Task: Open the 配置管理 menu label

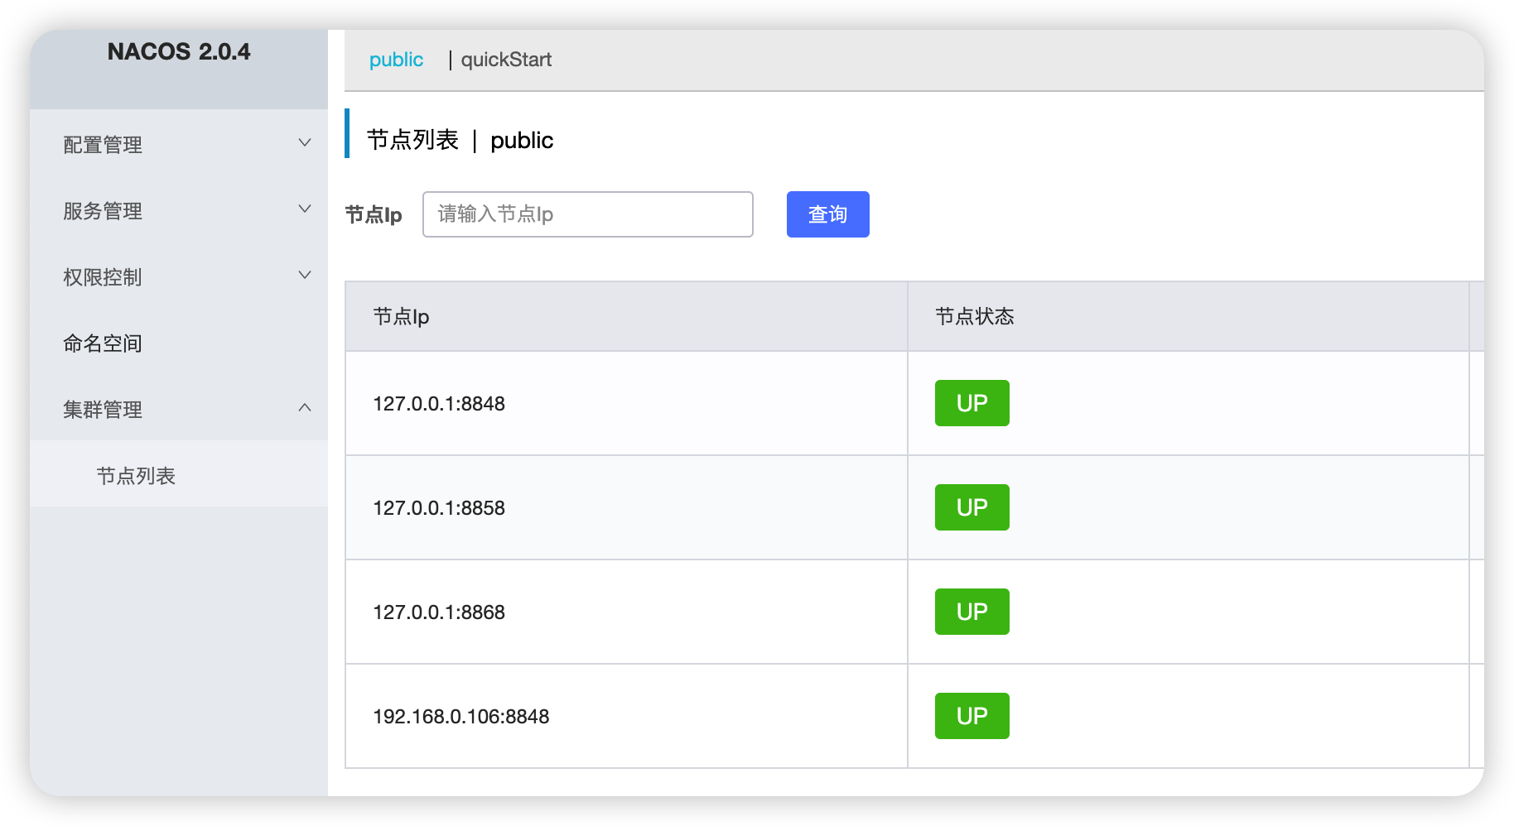Action: tap(103, 145)
